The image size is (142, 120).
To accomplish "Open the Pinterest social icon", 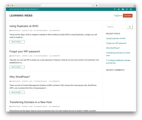I will [x=131, y=9].
